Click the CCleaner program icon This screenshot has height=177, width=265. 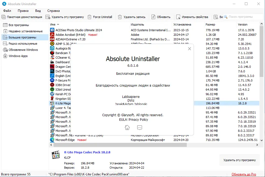tap(52, 58)
